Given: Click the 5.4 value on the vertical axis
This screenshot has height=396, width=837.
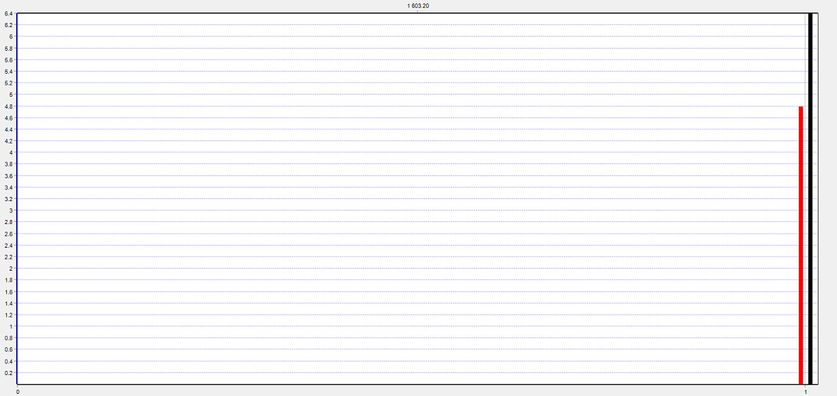Looking at the screenshot, I should (8, 71).
